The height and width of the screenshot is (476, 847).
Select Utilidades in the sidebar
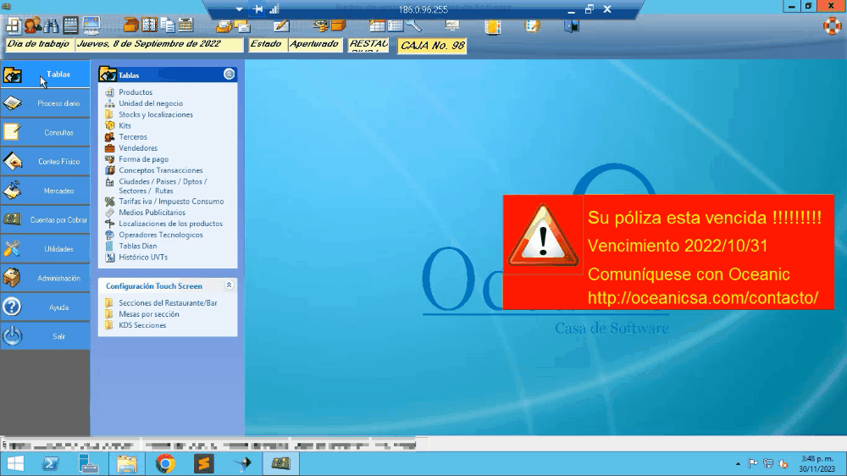click(x=46, y=249)
